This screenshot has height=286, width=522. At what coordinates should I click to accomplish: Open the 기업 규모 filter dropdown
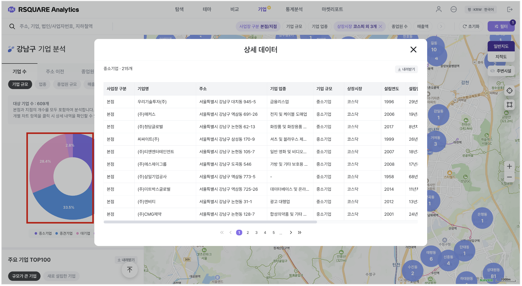click(x=294, y=26)
